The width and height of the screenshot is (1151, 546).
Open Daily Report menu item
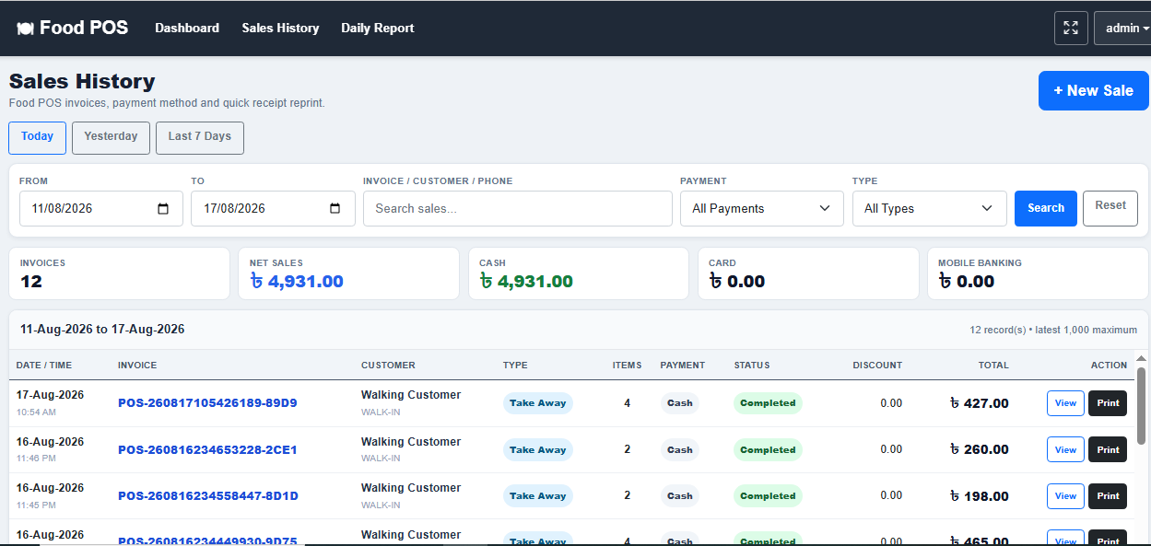378,28
